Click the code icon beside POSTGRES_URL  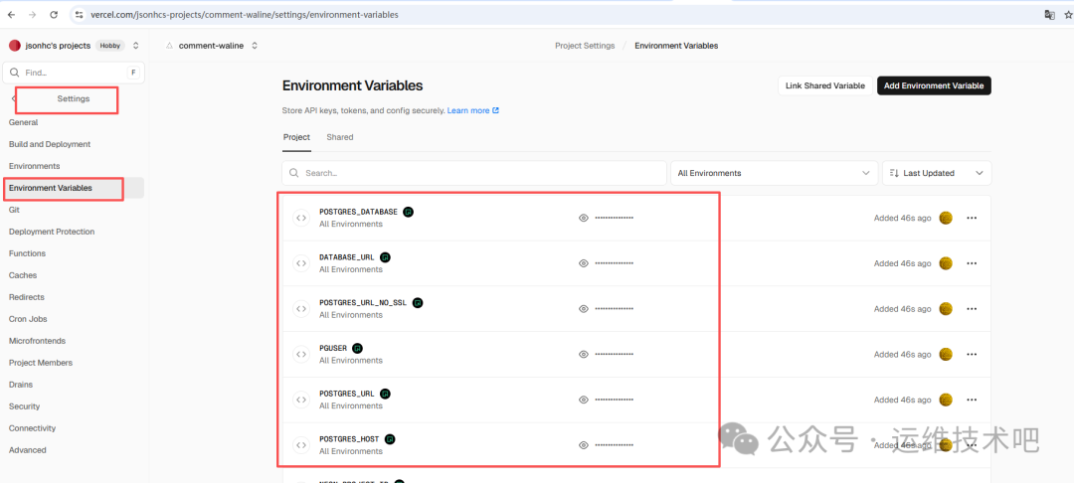click(300, 400)
